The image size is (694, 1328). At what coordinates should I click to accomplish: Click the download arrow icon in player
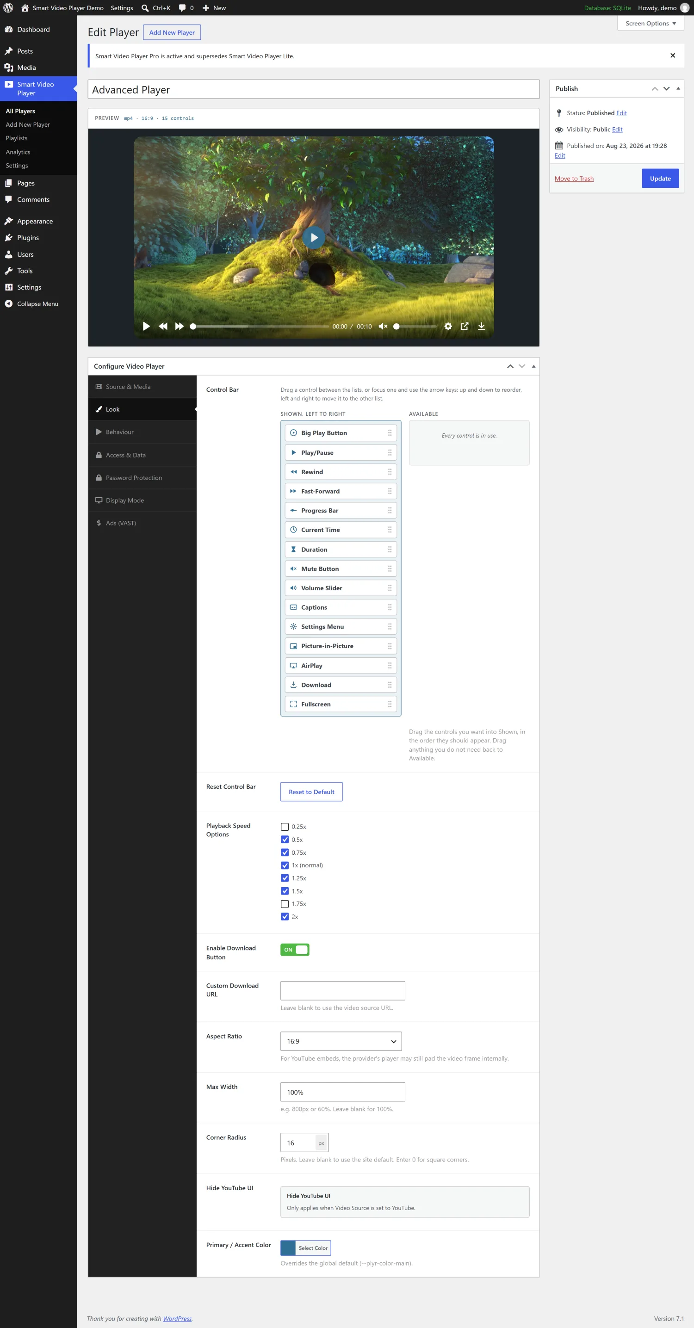click(481, 326)
